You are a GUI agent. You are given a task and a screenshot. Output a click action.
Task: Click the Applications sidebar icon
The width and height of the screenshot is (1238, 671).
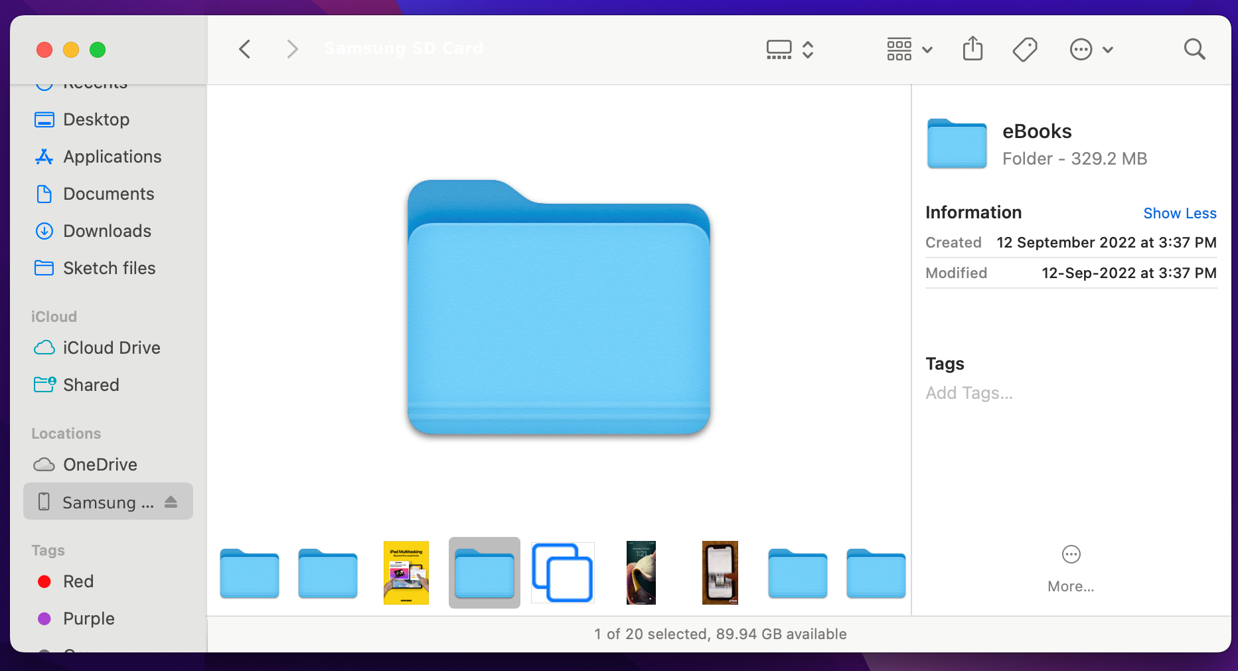pyautogui.click(x=44, y=157)
